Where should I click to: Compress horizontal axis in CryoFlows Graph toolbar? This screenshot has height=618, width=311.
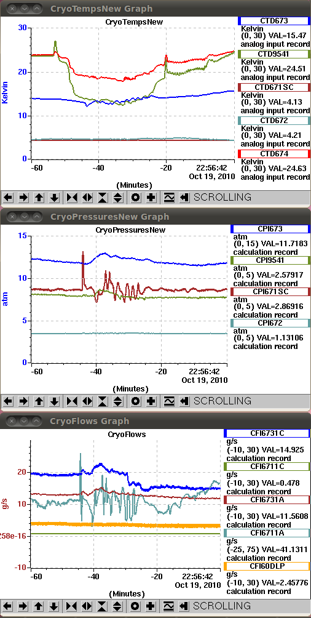[72, 606]
